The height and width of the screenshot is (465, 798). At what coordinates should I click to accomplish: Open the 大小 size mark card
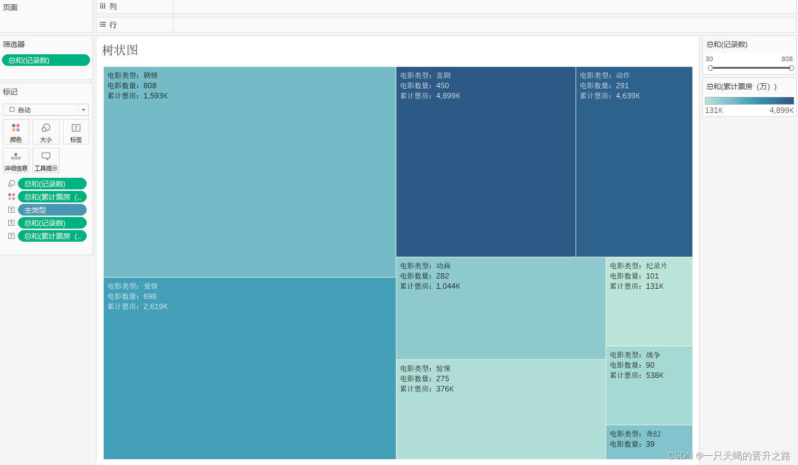click(x=46, y=132)
